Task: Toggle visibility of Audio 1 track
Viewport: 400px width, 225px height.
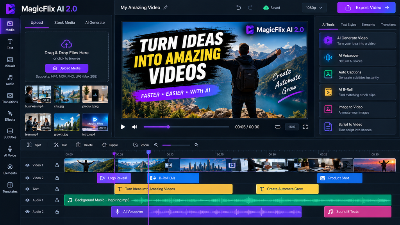Action: pyautogui.click(x=27, y=200)
